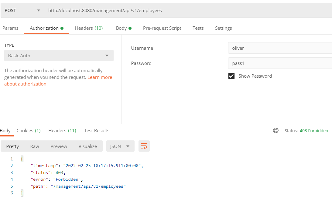Toggle the wrap lines icon
The width and height of the screenshot is (332, 215).
(x=144, y=146)
